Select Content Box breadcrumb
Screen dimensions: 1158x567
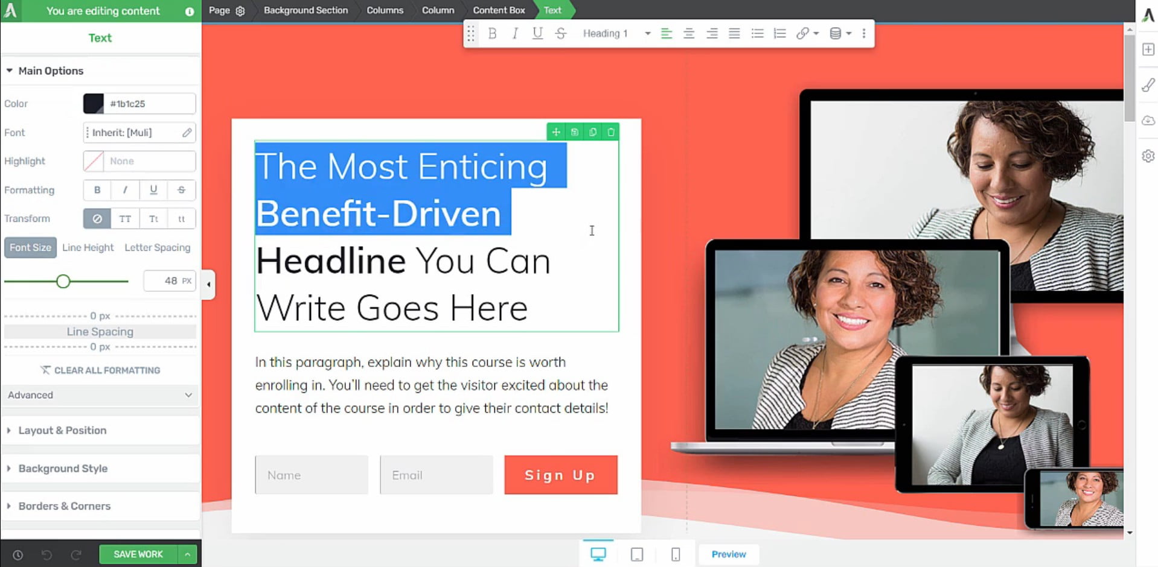(499, 10)
